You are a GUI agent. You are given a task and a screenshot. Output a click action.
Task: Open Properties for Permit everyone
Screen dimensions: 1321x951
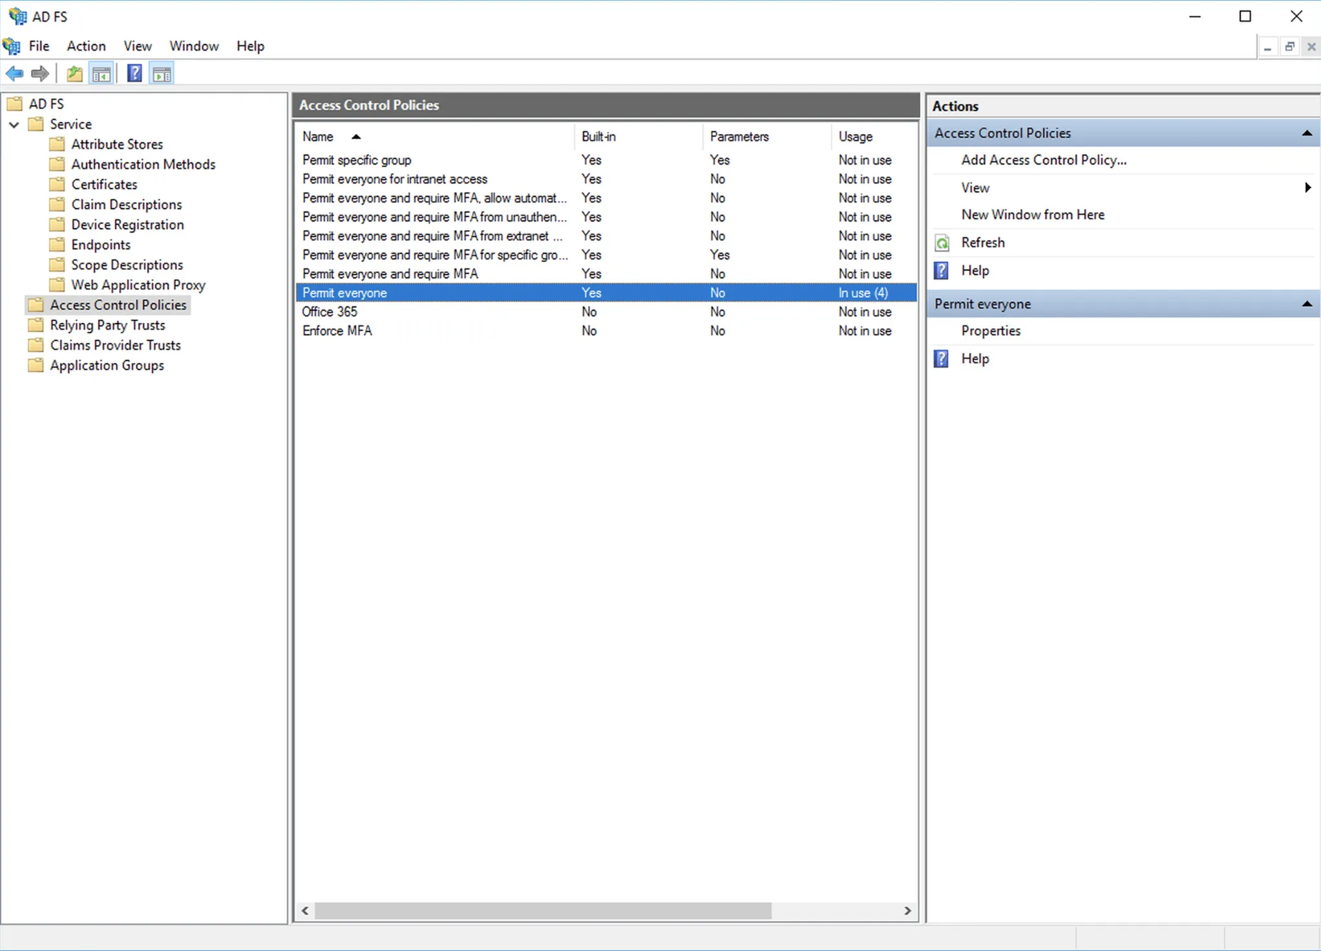click(991, 330)
